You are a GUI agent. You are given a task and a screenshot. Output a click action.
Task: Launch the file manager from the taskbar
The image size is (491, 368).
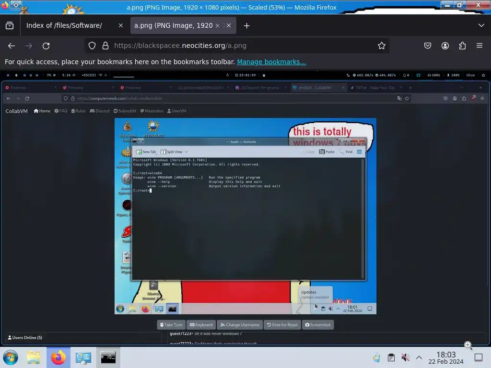pos(34,357)
